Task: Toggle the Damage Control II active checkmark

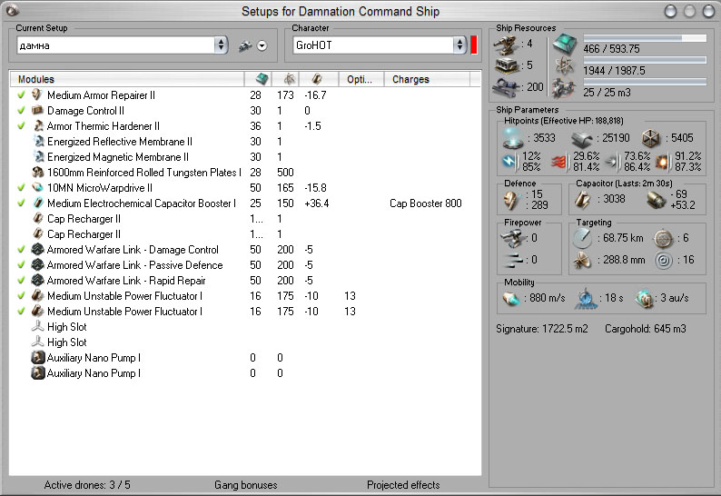Action: (x=21, y=111)
